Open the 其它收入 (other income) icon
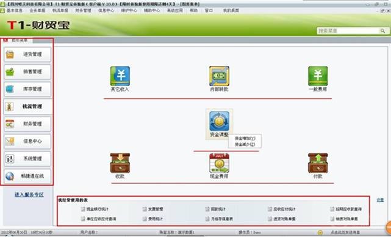Viewport: 391px width, 237px height. pos(120,76)
